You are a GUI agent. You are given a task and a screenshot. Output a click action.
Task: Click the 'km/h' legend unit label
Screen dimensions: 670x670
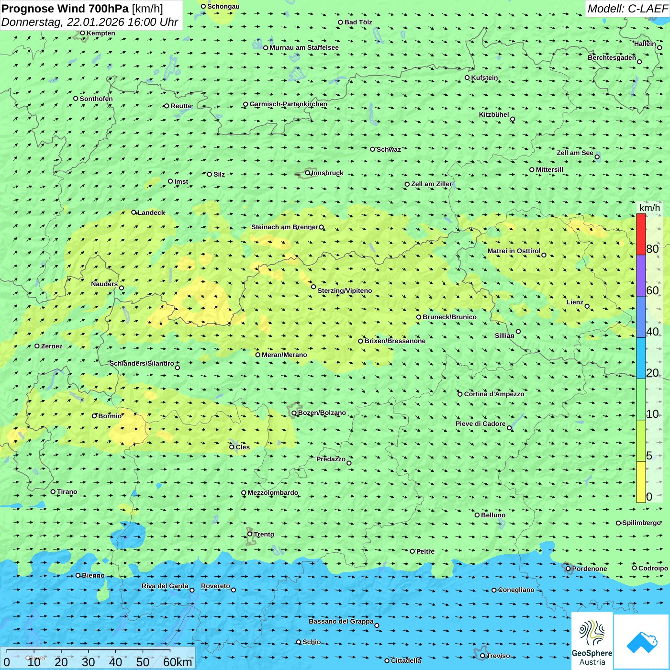point(649,208)
